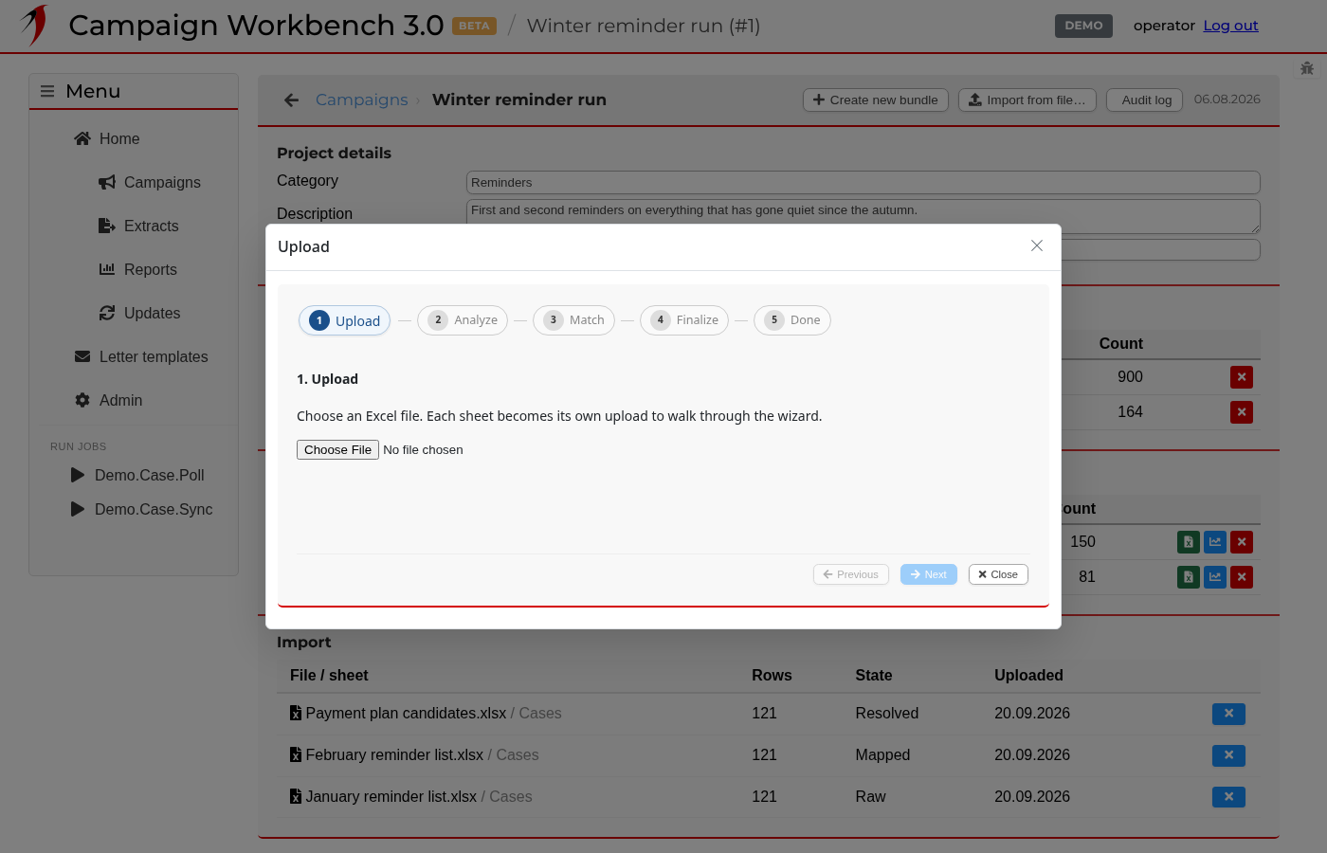Run the Demo.Case.Poll job

pos(138,475)
